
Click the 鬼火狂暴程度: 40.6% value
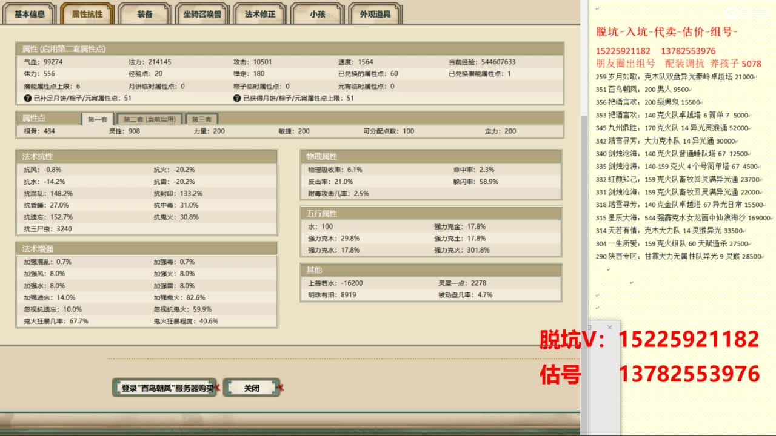pyautogui.click(x=186, y=321)
